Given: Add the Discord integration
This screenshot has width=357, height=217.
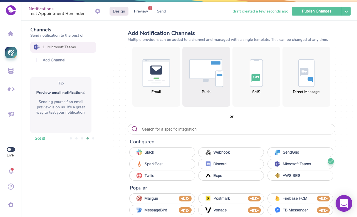Looking at the screenshot, I should tap(231, 164).
